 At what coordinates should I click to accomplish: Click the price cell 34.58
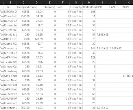(x=36, y=16)
